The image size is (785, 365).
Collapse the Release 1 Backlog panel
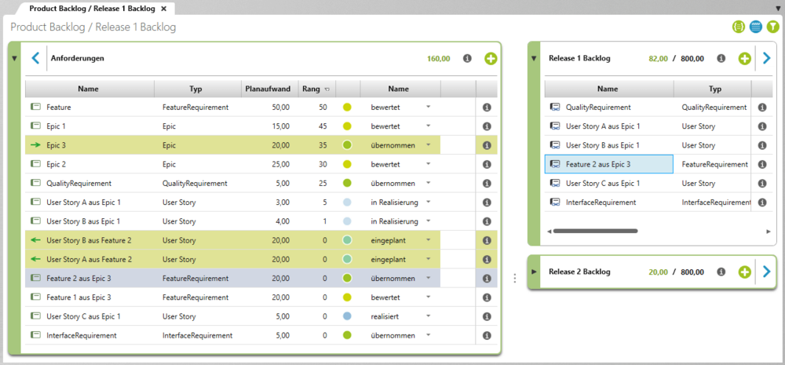(534, 59)
